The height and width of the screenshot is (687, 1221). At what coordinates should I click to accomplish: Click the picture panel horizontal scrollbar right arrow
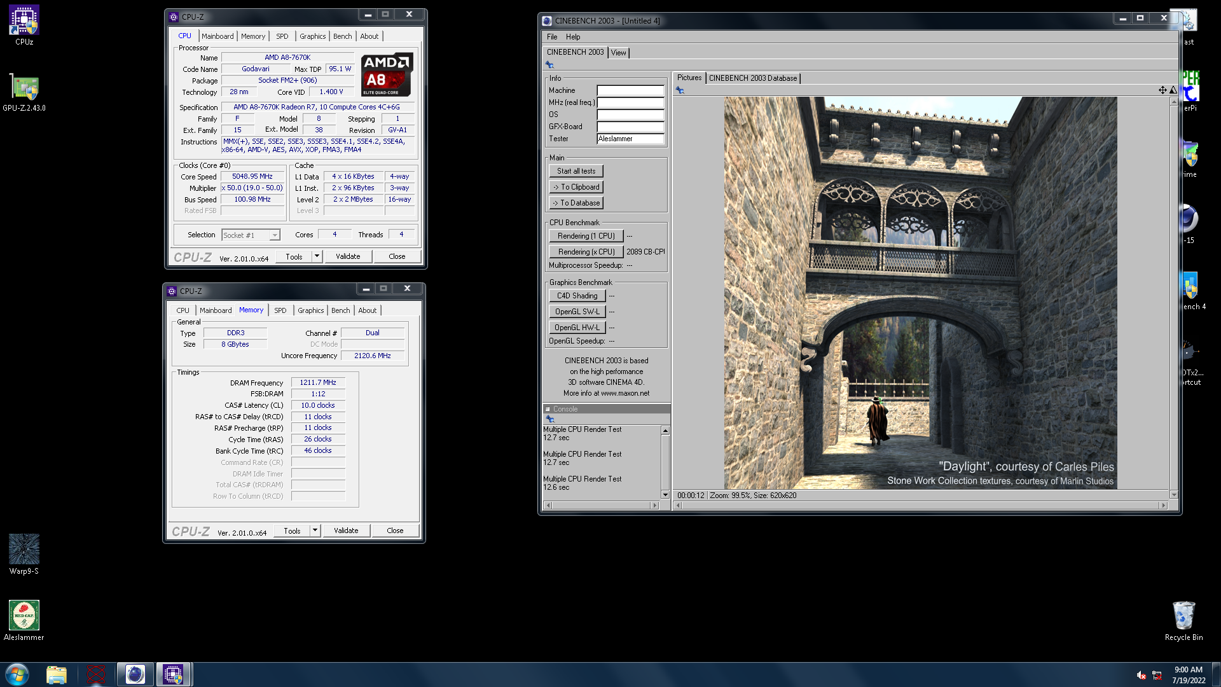[1163, 505]
